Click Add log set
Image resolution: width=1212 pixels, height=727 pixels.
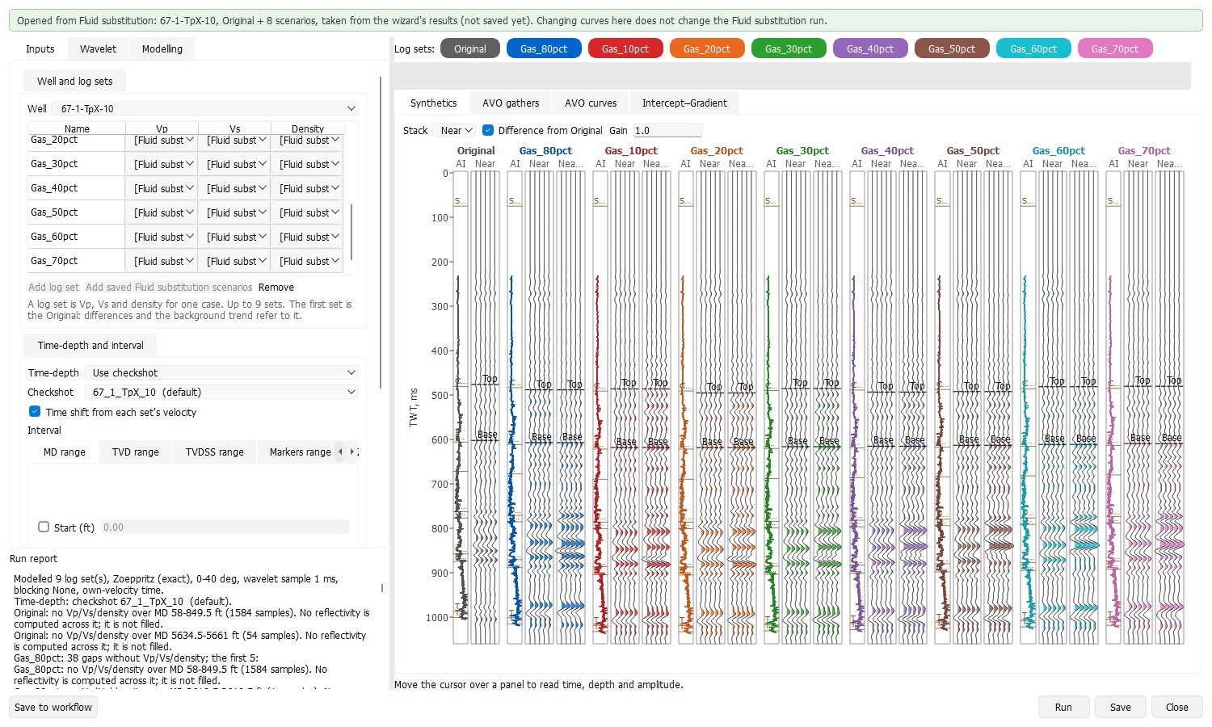[54, 287]
